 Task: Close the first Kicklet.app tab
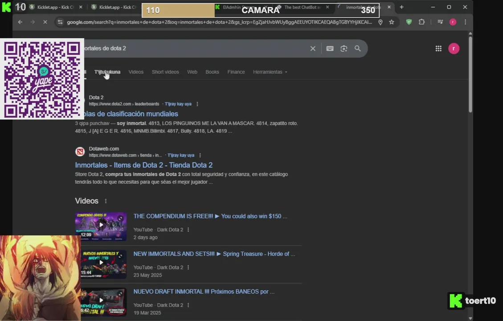(x=81, y=7)
